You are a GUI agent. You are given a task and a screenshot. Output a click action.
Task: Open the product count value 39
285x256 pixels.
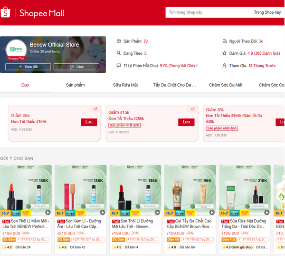coord(145,41)
